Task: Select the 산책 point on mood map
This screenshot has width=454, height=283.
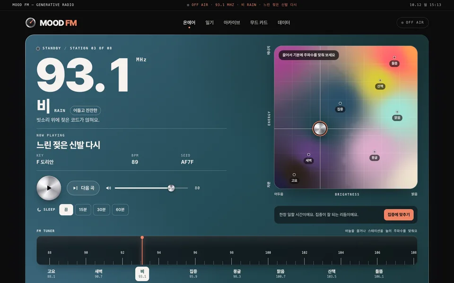Action: click(x=380, y=84)
